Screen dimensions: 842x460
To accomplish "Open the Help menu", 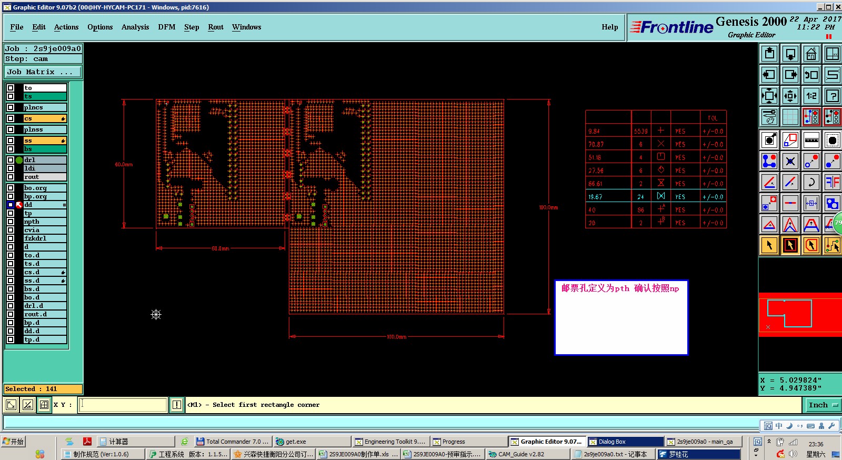I will (610, 27).
